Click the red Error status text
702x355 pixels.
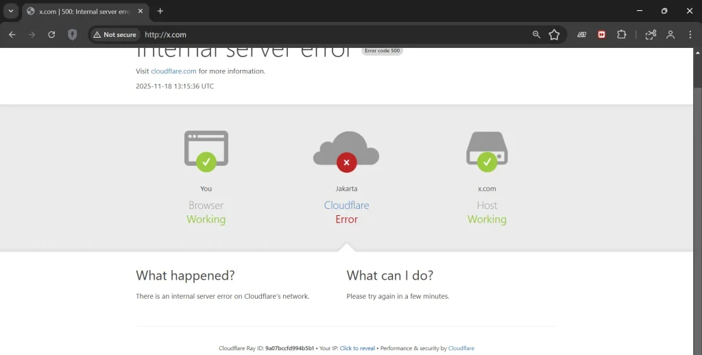(x=346, y=219)
